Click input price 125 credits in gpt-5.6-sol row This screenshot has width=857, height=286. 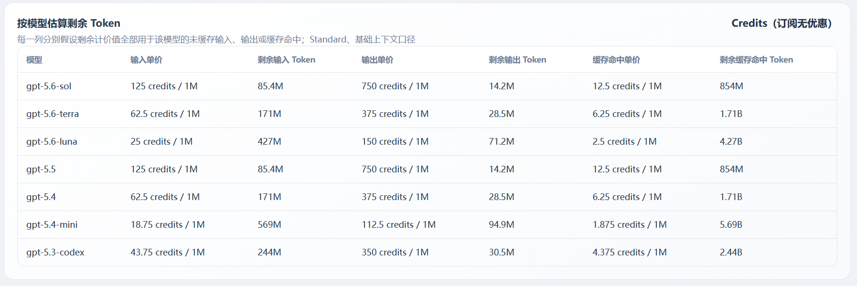(164, 86)
